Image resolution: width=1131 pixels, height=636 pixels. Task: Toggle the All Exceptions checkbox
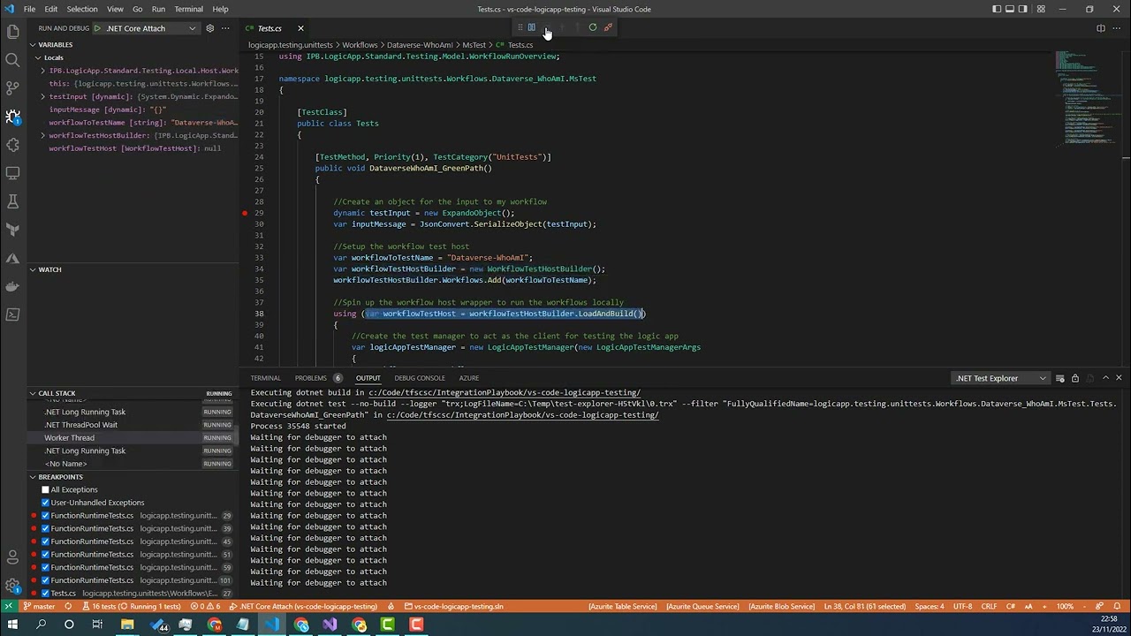[45, 489]
